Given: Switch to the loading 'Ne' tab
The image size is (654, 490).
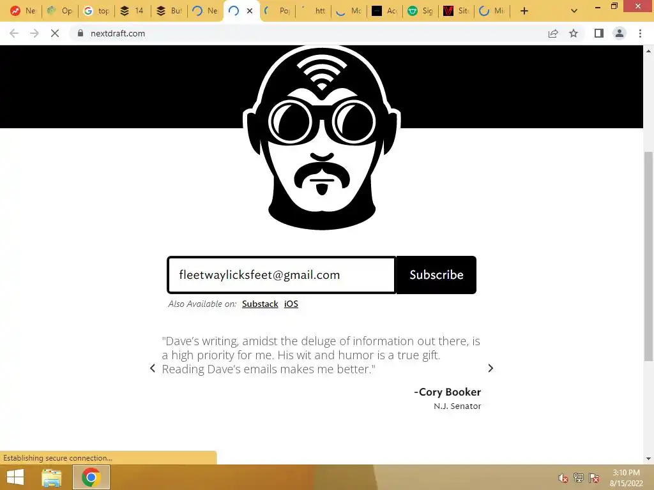Looking at the screenshot, I should pos(205,11).
